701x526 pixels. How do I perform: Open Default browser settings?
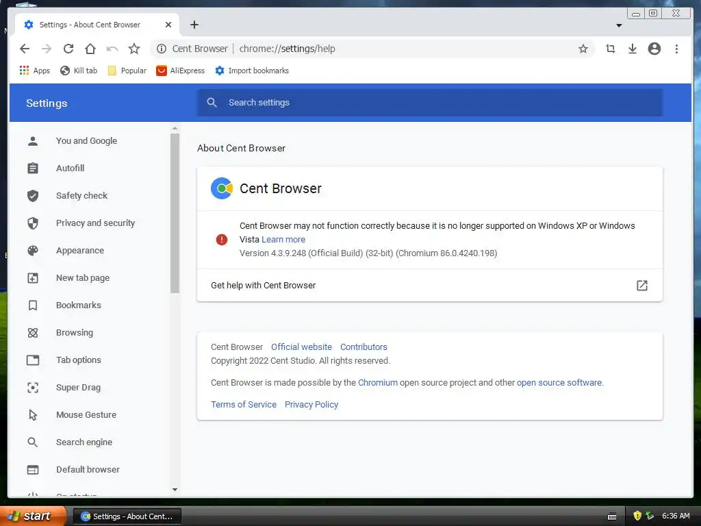point(88,469)
